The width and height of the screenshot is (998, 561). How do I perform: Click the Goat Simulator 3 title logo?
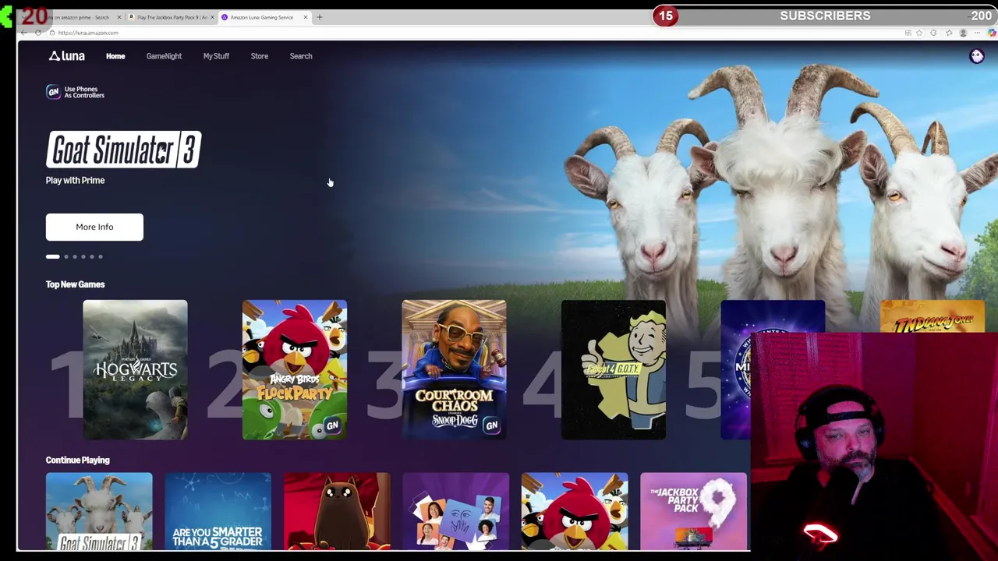coord(124,150)
